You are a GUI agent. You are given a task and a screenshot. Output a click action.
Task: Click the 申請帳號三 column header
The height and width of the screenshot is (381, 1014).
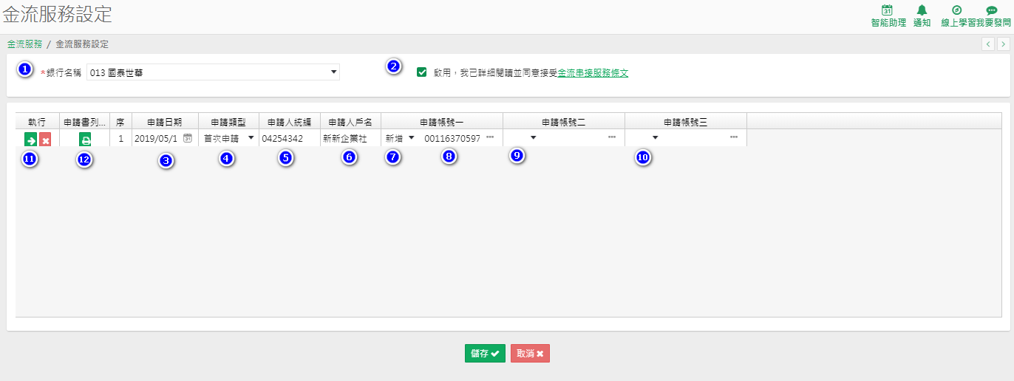tap(685, 122)
